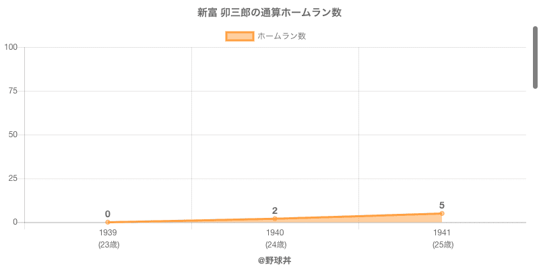Click the 1939 data point marker
539x269 pixels.
pos(108,222)
